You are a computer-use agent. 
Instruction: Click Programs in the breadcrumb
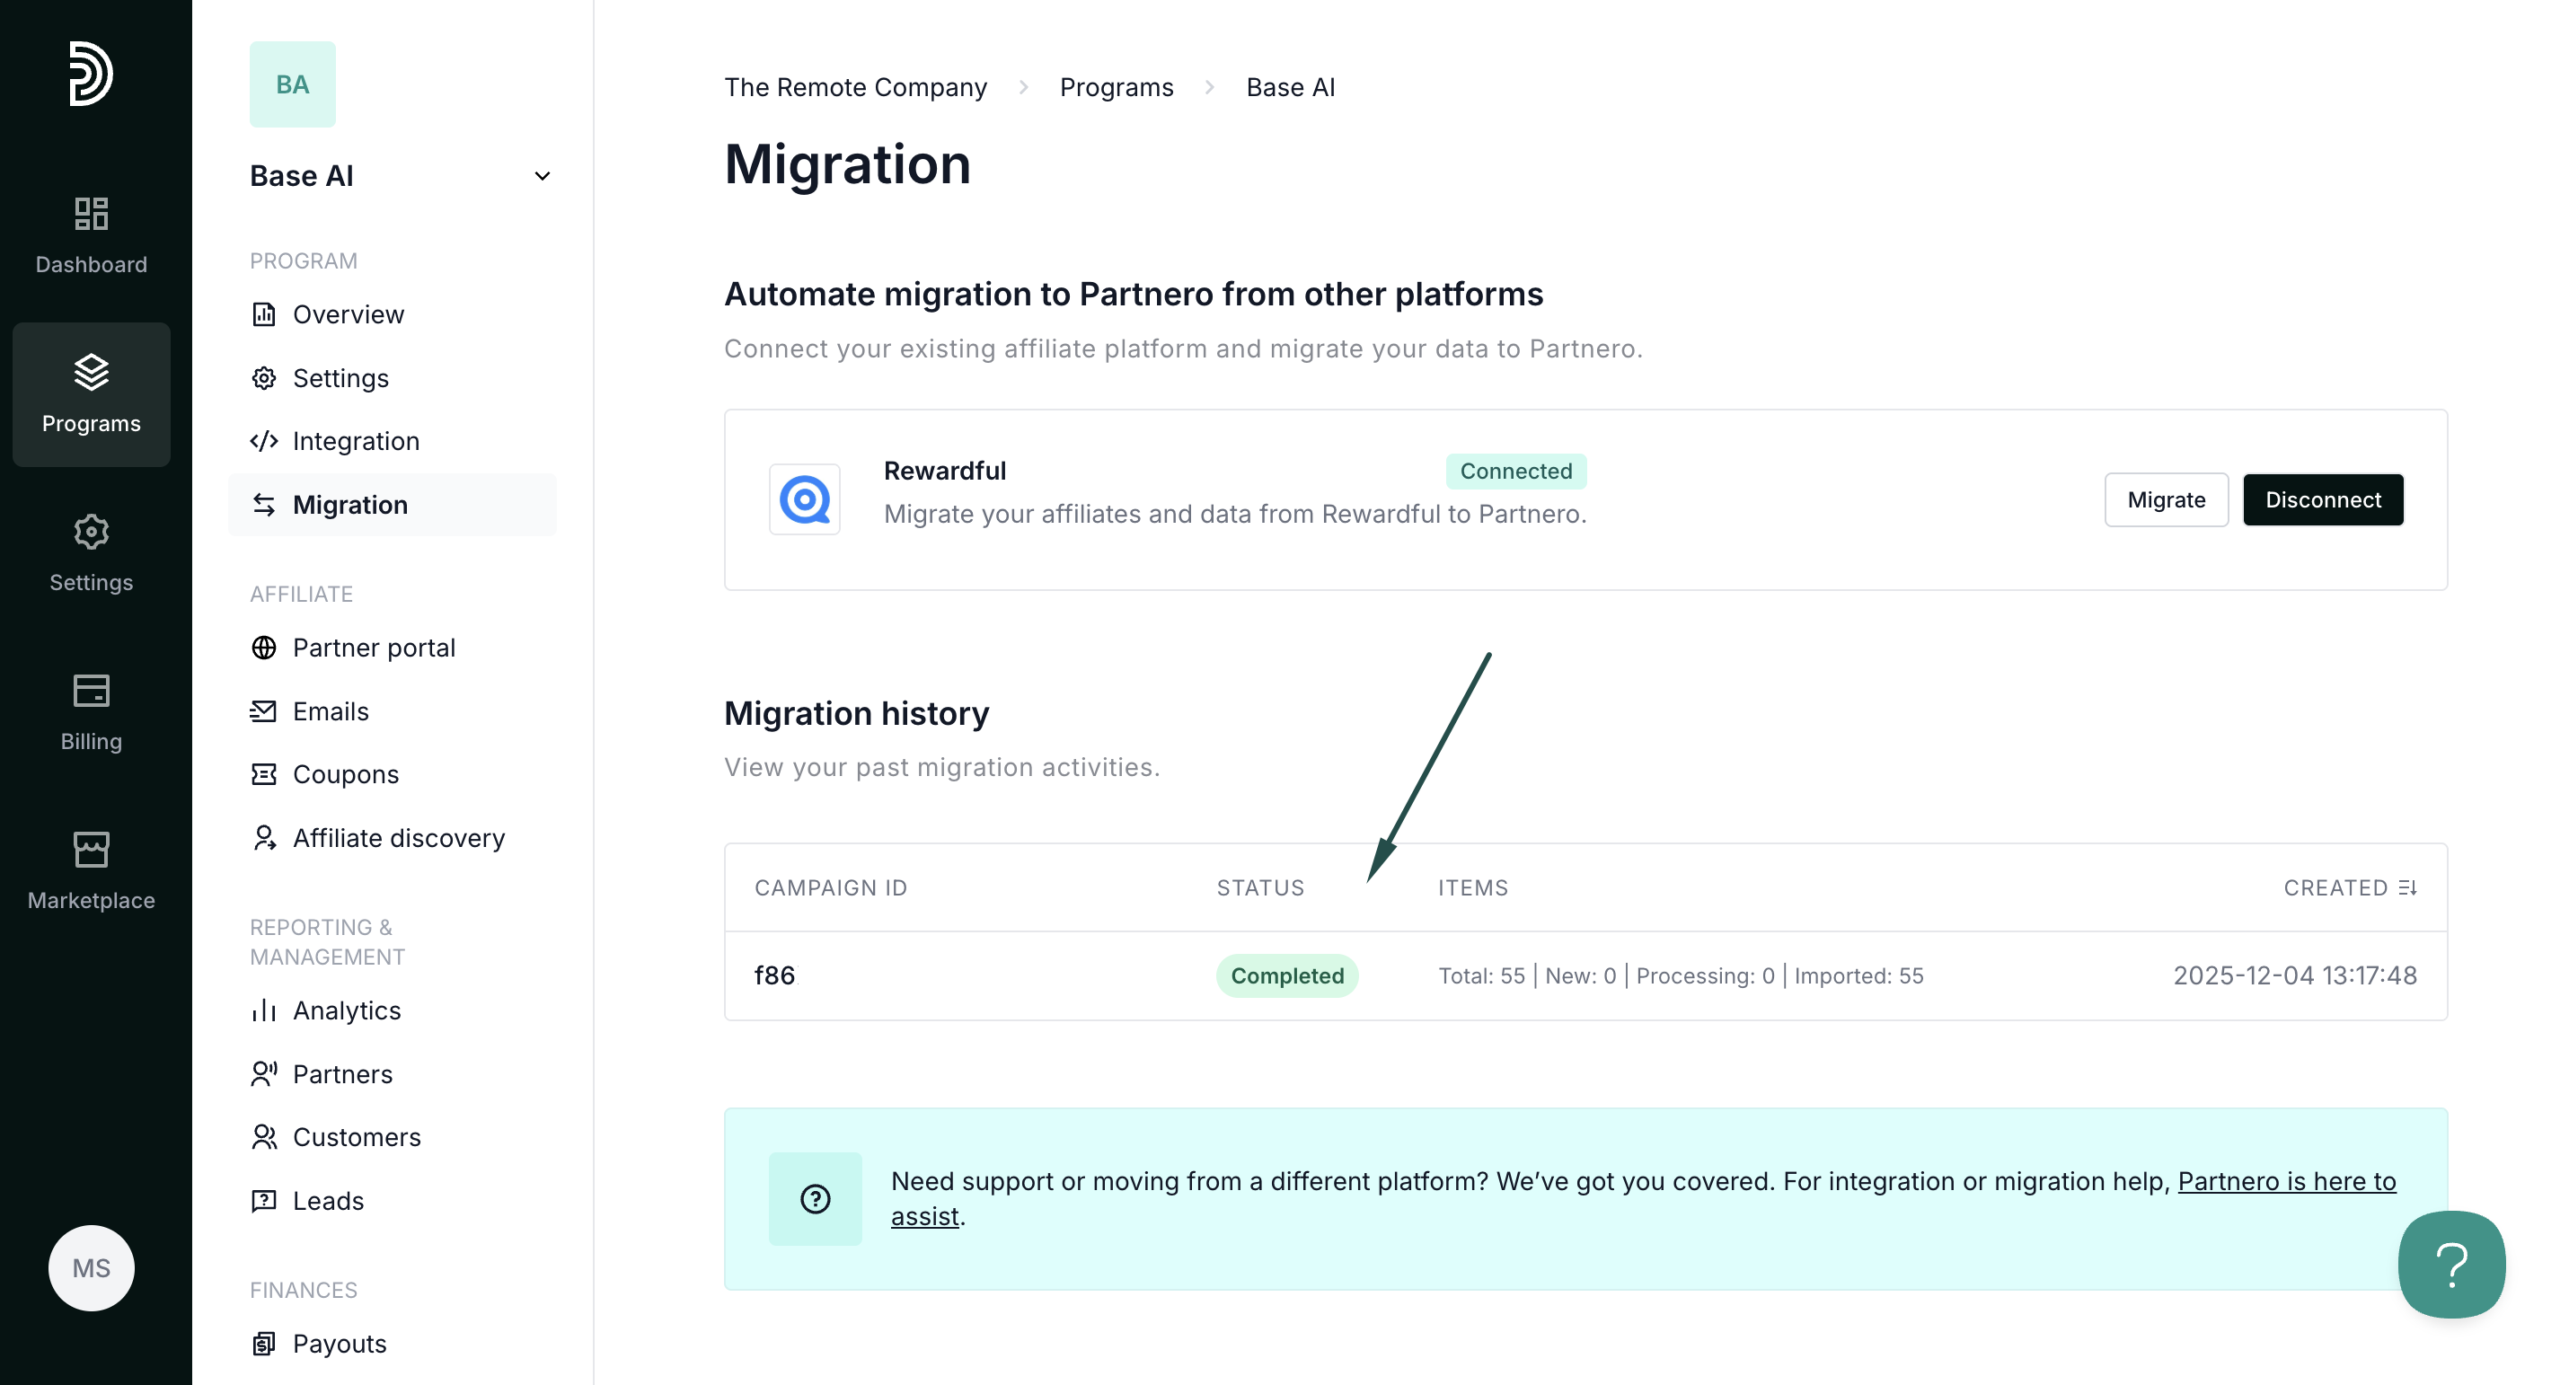pos(1116,88)
